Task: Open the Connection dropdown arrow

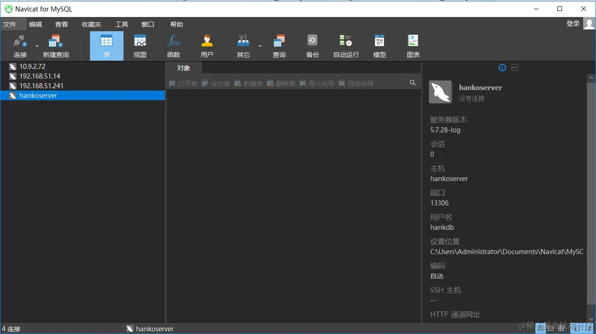Action: 37,46
